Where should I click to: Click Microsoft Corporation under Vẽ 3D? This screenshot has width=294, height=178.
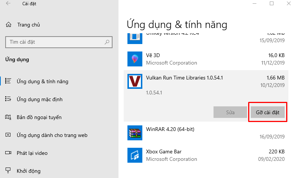click(x=171, y=63)
